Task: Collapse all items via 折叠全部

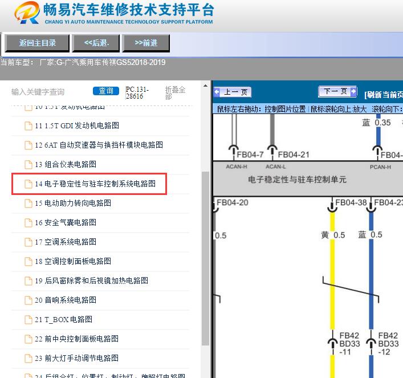Action: point(175,93)
